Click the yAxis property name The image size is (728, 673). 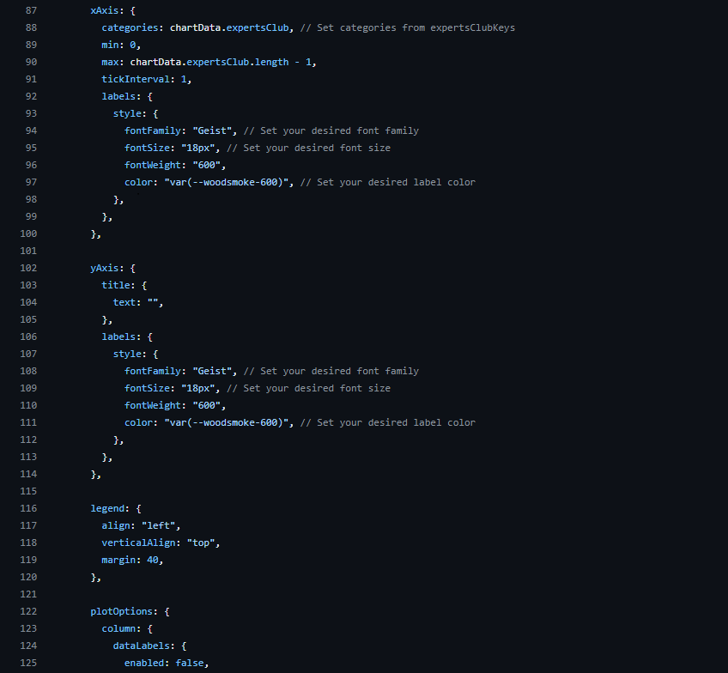coord(106,268)
